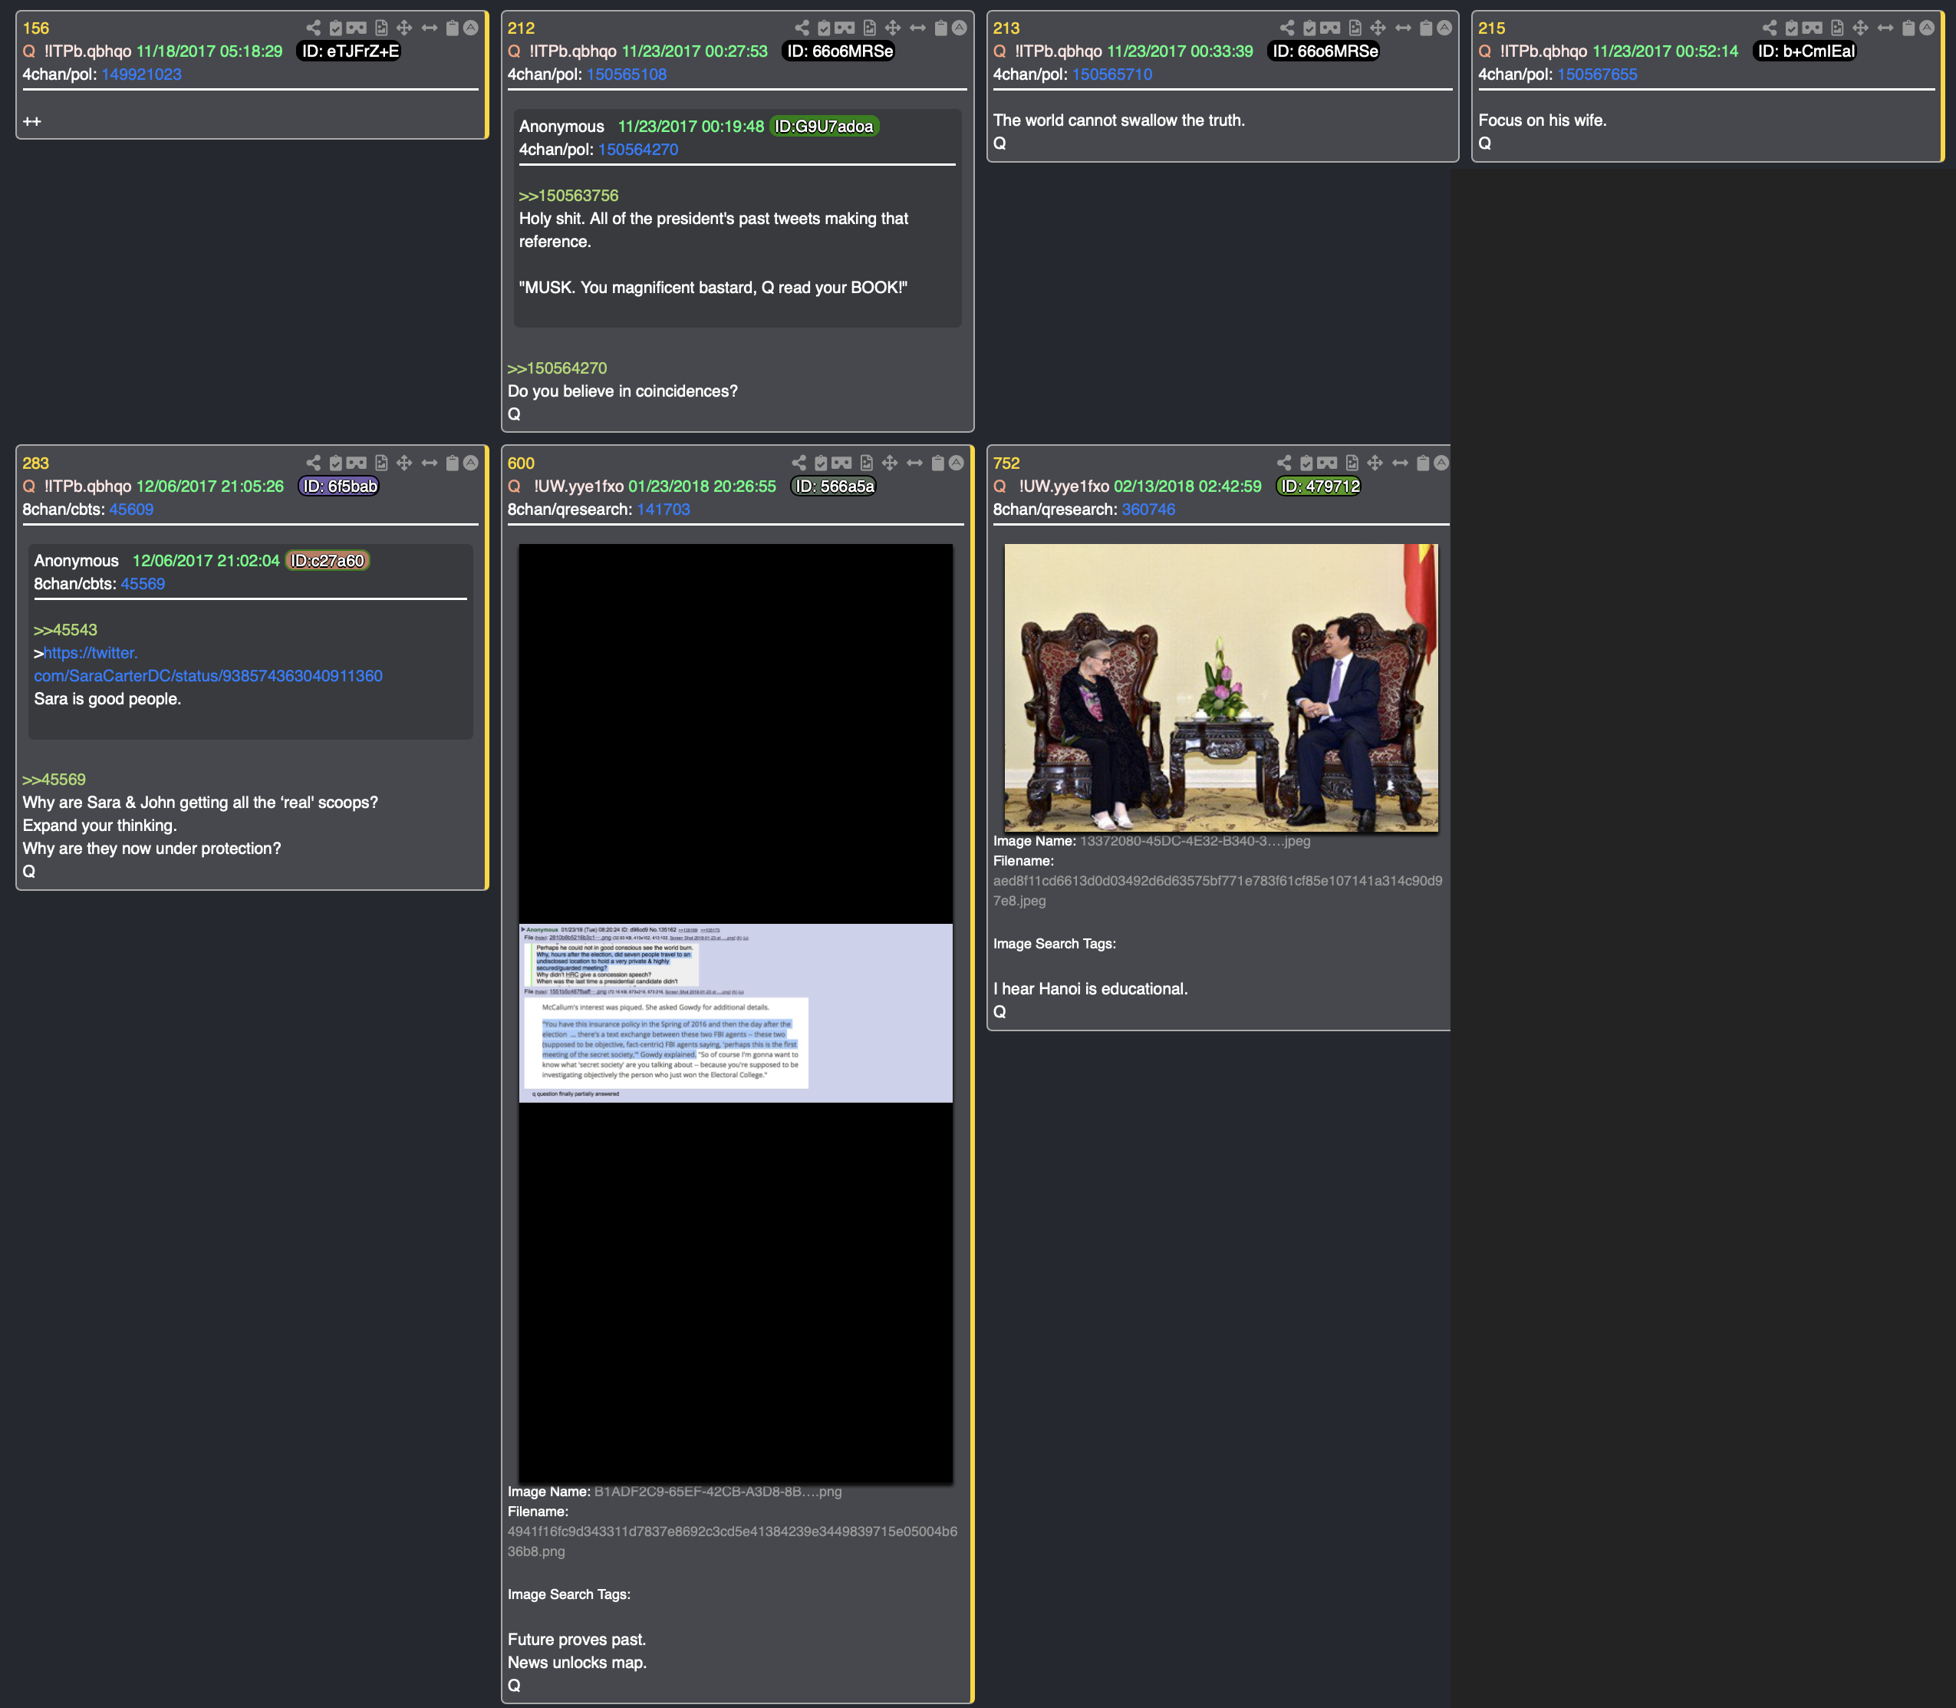This screenshot has width=1956, height=1708.
Task: Open the screenshot image in post 600
Action: (736, 1013)
